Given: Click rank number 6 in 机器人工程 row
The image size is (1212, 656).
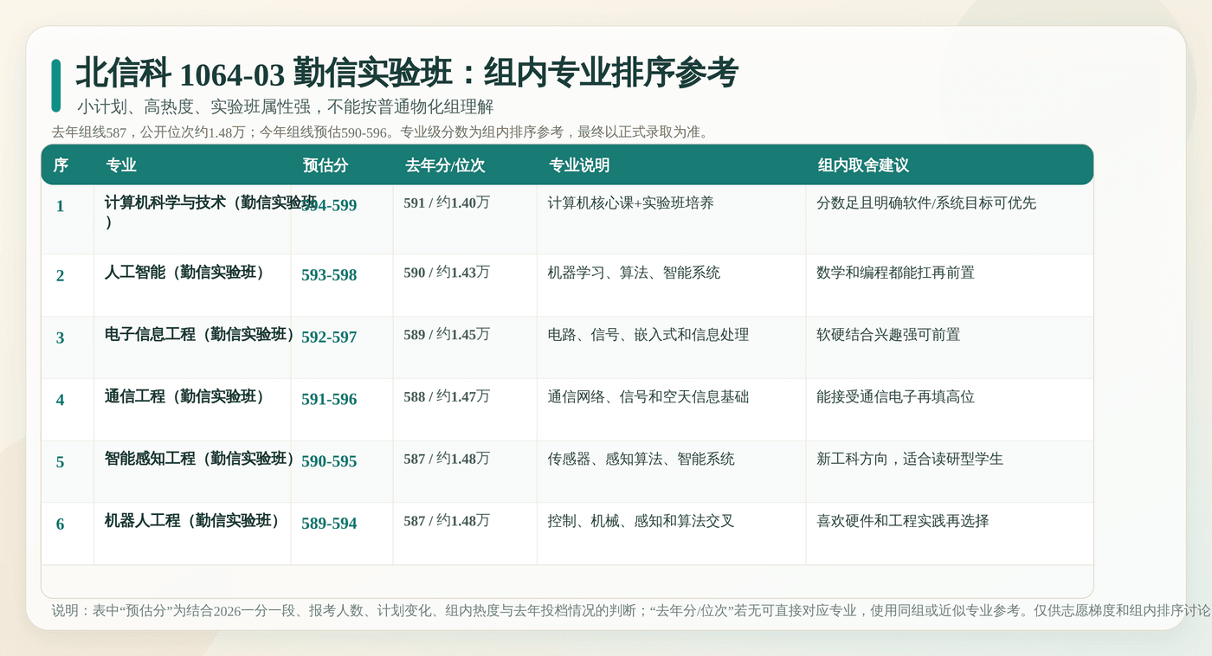Looking at the screenshot, I should tap(60, 525).
